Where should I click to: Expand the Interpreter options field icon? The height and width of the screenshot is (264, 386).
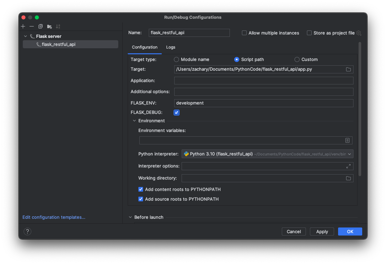(x=348, y=166)
